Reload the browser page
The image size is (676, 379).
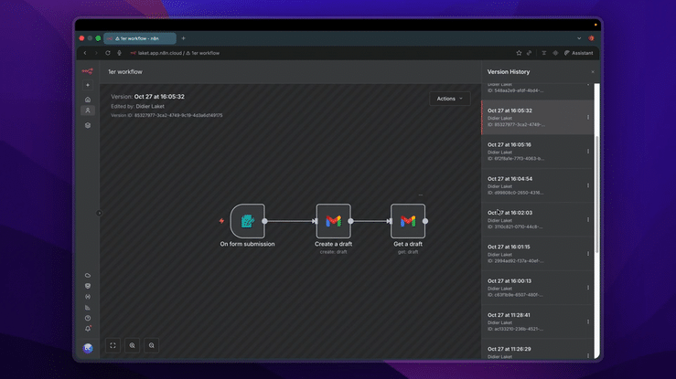[x=108, y=53]
